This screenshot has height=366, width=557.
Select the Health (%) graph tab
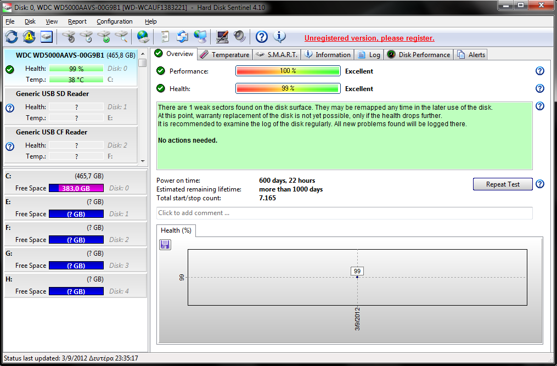pyautogui.click(x=176, y=230)
